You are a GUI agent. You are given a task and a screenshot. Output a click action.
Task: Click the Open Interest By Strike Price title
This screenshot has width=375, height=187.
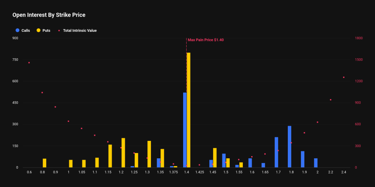(x=48, y=15)
